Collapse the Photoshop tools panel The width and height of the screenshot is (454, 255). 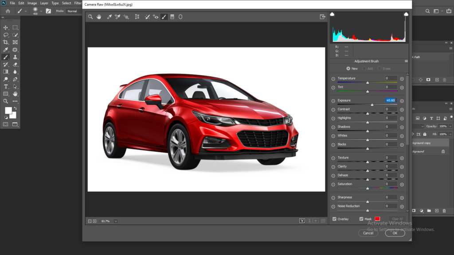pyautogui.click(x=3, y=18)
